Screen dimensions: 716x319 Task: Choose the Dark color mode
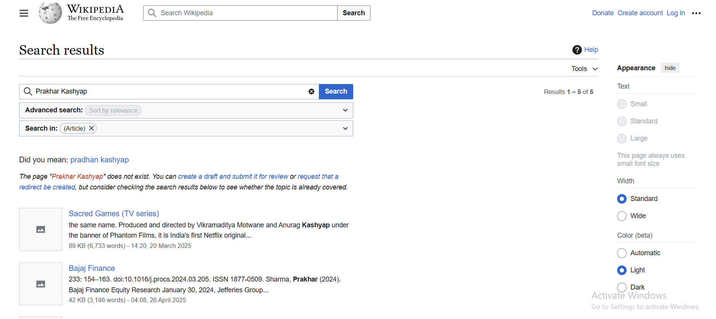(x=622, y=287)
